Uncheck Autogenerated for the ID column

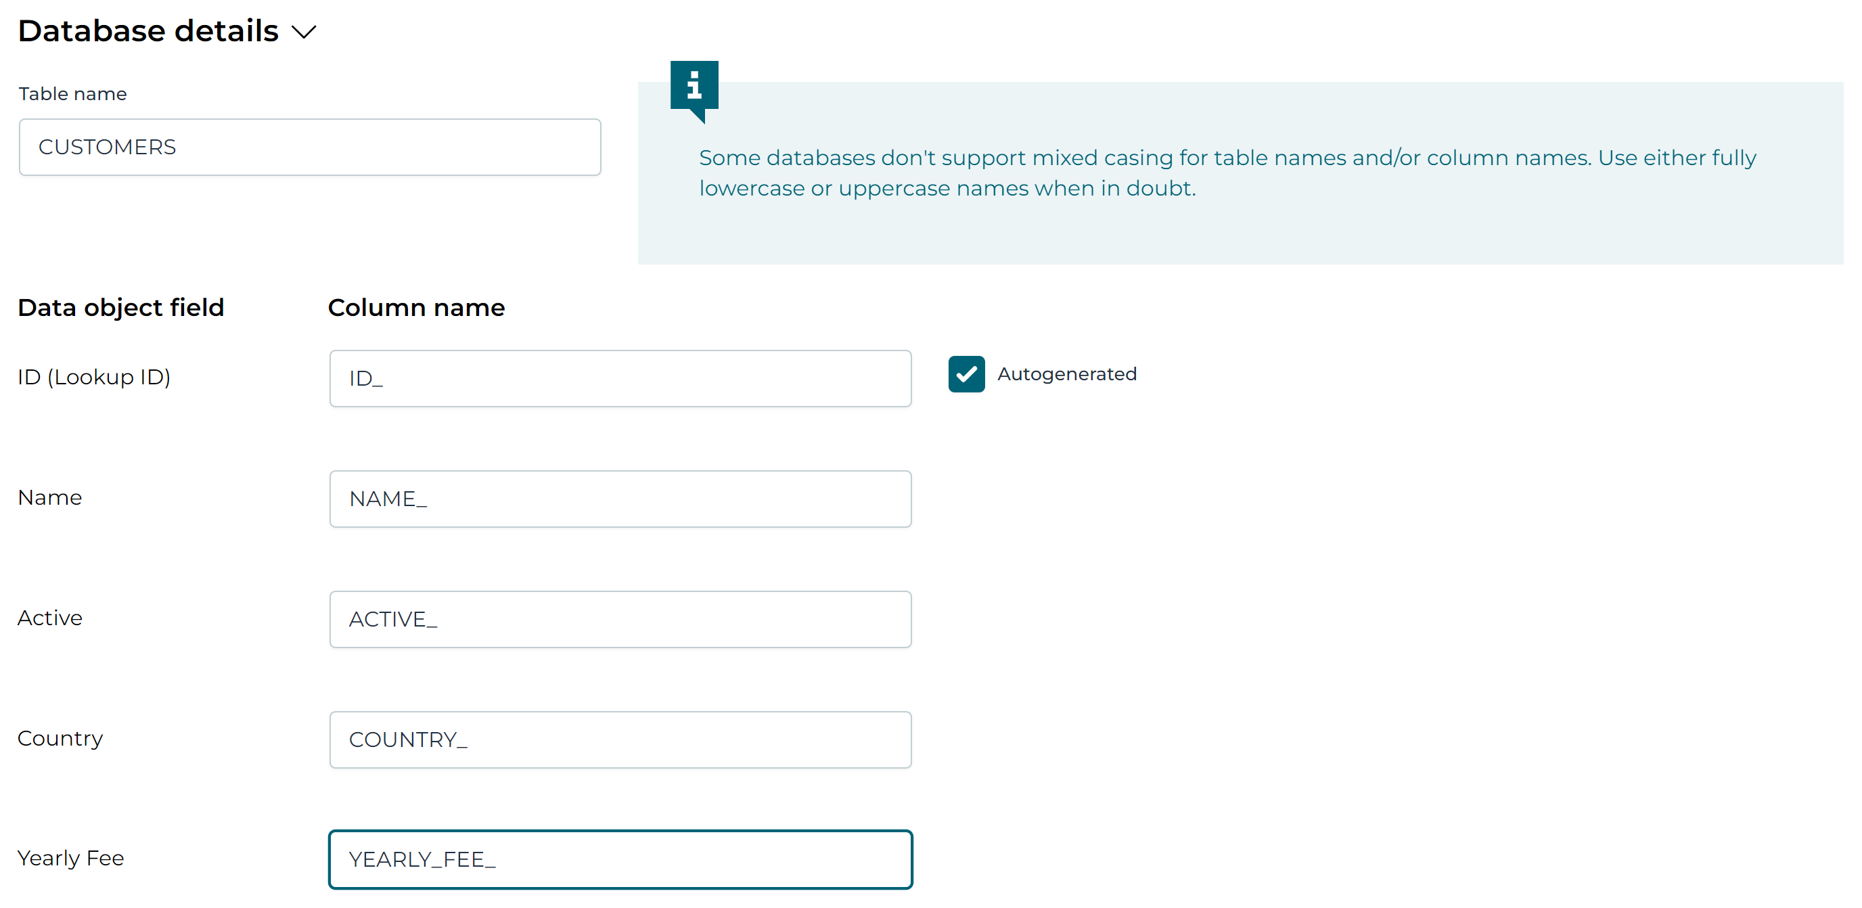coord(966,374)
